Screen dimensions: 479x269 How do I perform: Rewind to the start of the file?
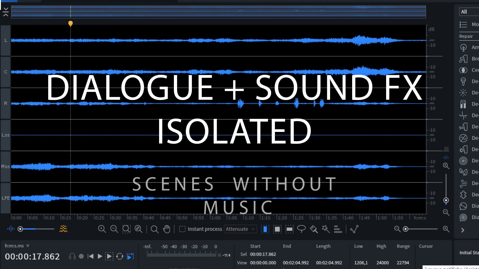coord(91,256)
